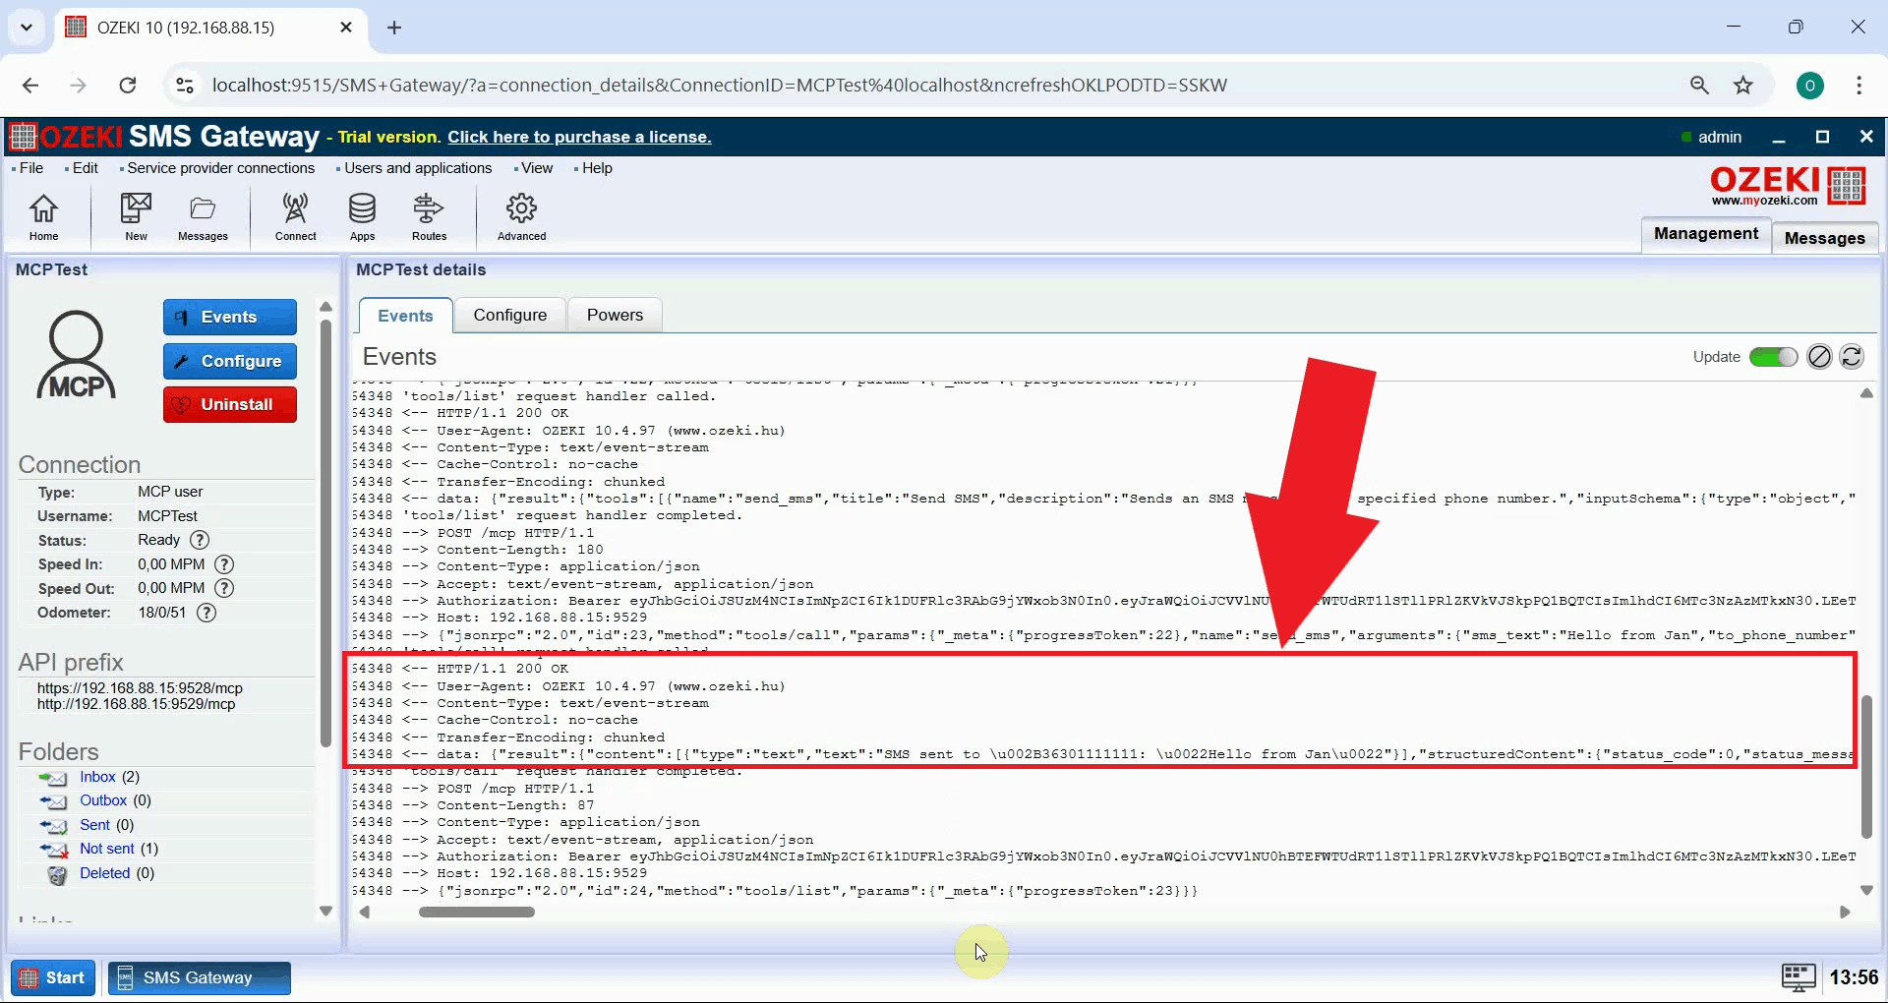Image resolution: width=1888 pixels, height=1003 pixels.
Task: Open the File menu
Action: click(31, 168)
